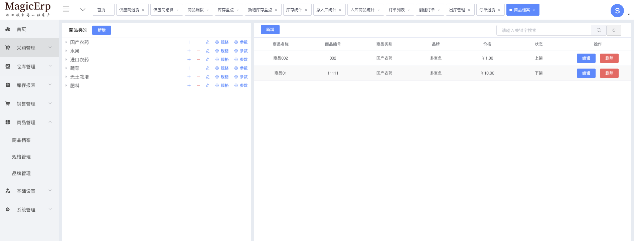
Task: Open the tab list dropdown chevron
Action: (x=83, y=10)
